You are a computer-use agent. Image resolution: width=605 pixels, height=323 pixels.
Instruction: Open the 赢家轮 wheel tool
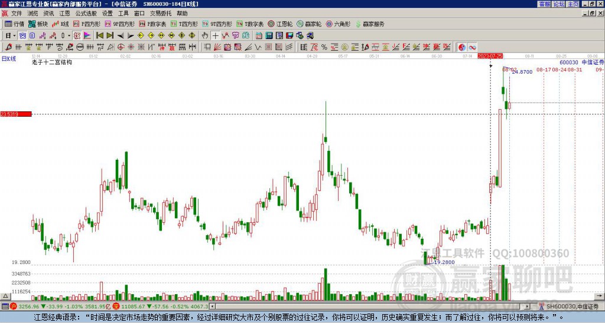(x=309, y=24)
